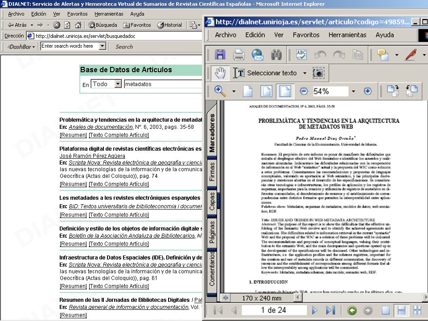Send the PDF by email
This screenshot has height=321, width=428.
(x=257, y=54)
